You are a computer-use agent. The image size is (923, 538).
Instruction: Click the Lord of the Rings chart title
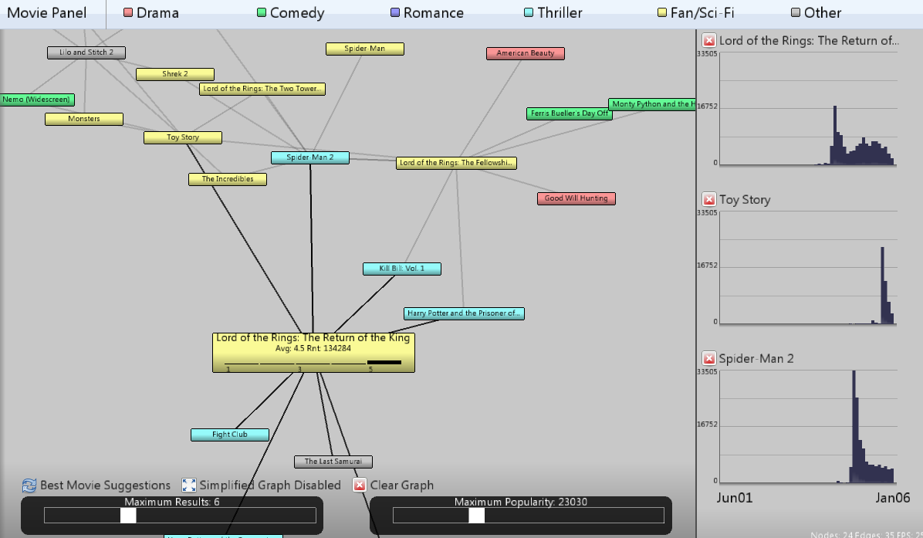click(809, 41)
